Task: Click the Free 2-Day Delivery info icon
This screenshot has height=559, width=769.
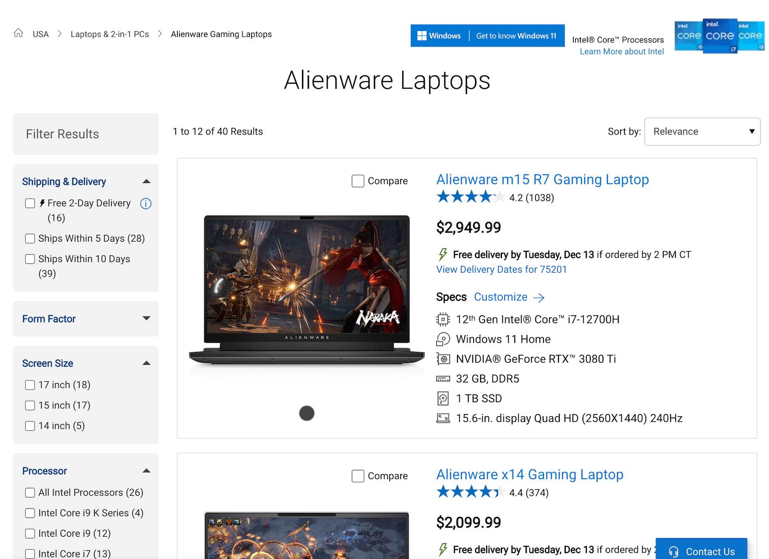Action: point(145,204)
